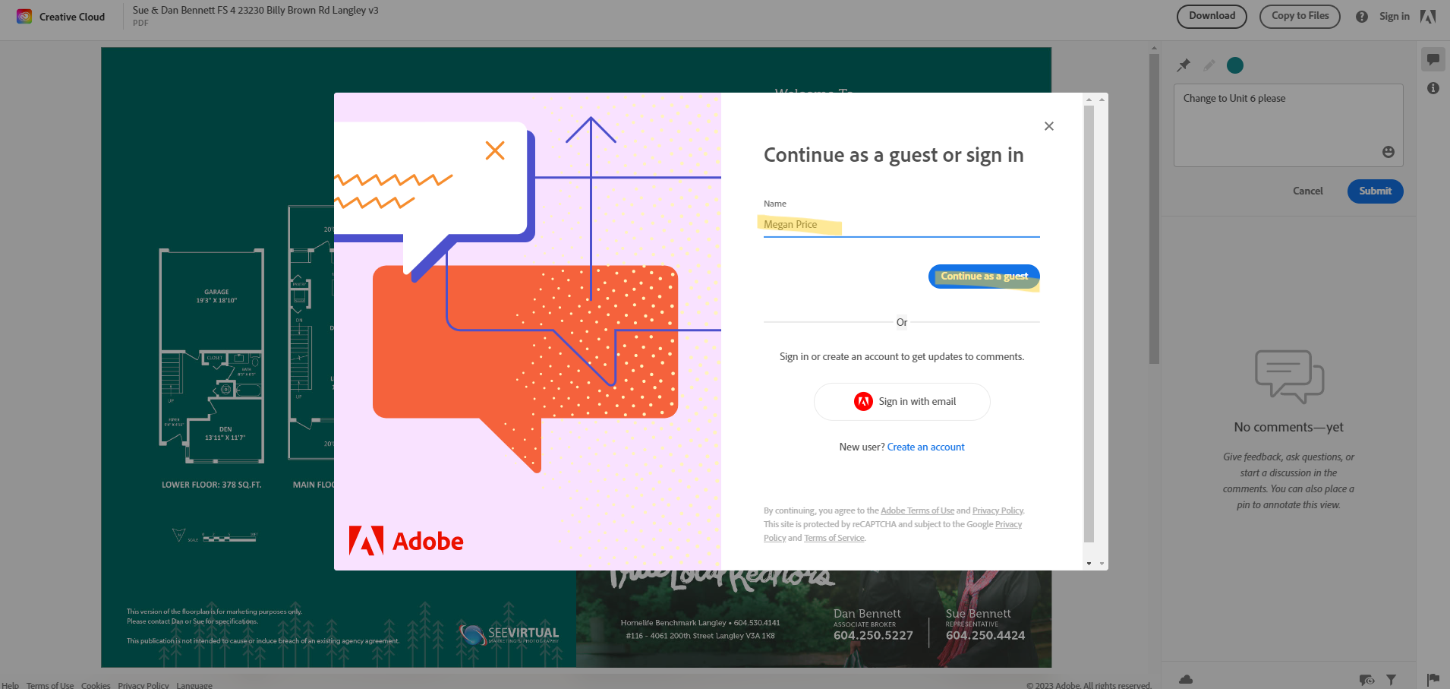The image size is (1450, 689).
Task: Click Sign in at top right
Action: pos(1394,17)
